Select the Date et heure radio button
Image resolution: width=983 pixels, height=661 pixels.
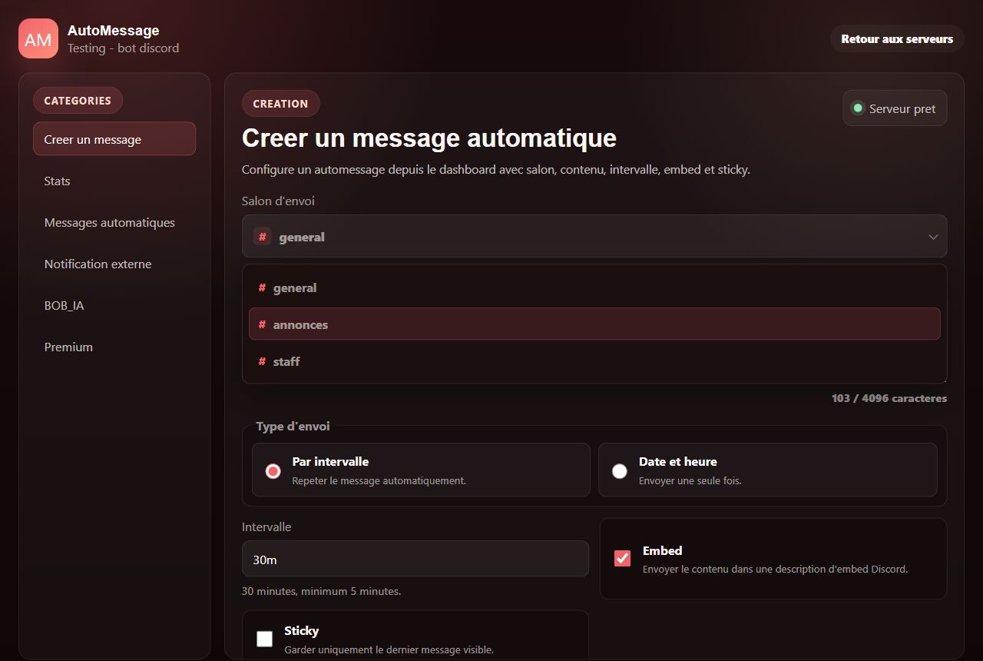point(620,471)
